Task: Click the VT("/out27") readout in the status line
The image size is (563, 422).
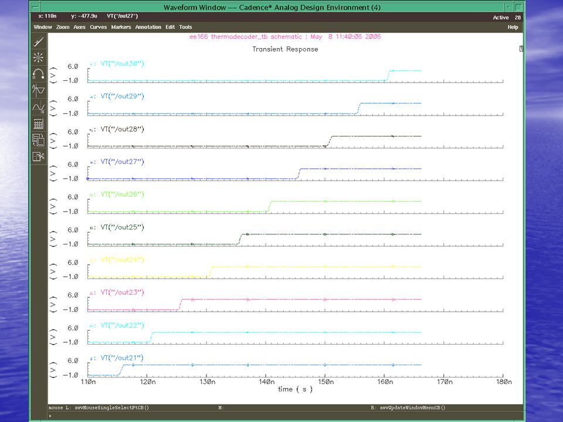Action: [x=123, y=16]
